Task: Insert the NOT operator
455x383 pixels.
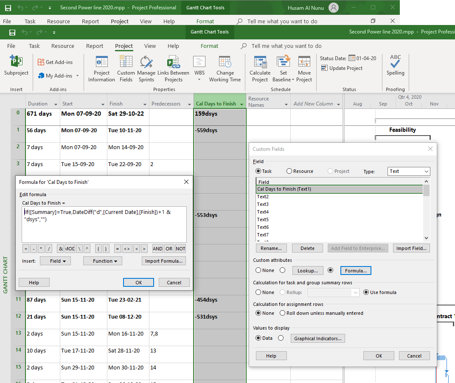Action: 180,249
